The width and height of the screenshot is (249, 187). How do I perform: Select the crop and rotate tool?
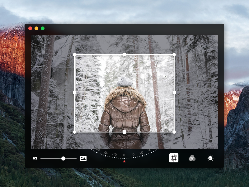(174, 158)
